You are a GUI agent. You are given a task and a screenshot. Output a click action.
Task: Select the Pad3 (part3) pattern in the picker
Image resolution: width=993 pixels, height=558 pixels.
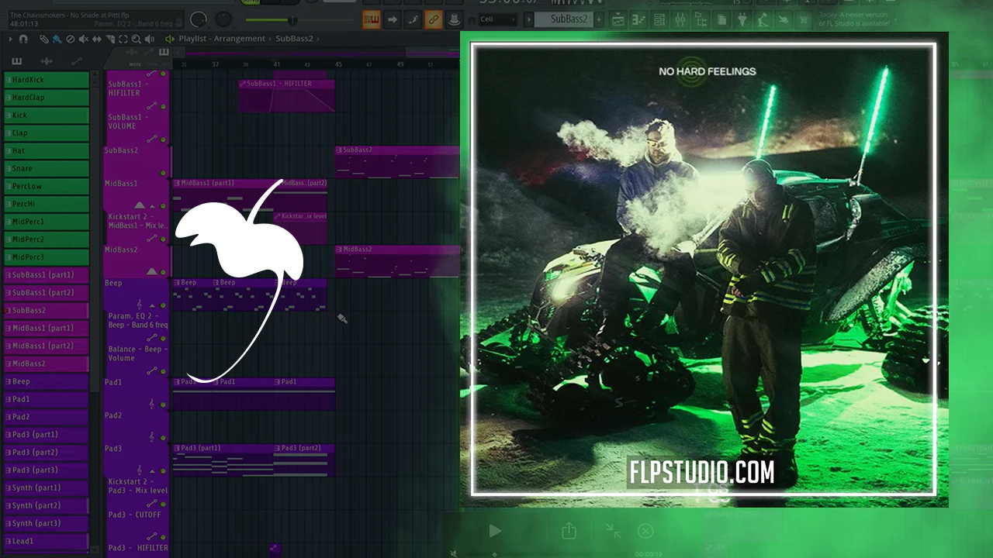tap(47, 470)
